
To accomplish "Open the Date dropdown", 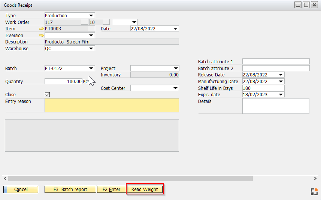I will click(x=175, y=29).
